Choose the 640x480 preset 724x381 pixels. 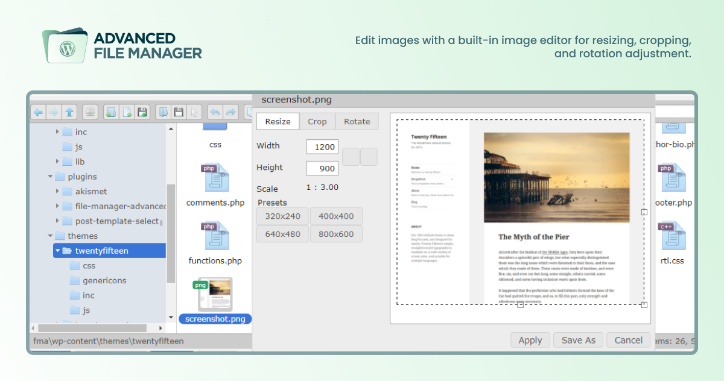[x=283, y=235]
